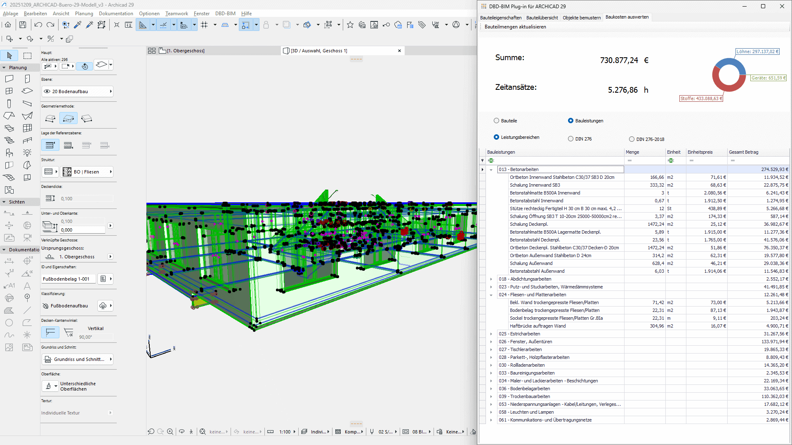Collapse the Planung toolbox section
Screen dimensions: 792x445
coord(4,68)
